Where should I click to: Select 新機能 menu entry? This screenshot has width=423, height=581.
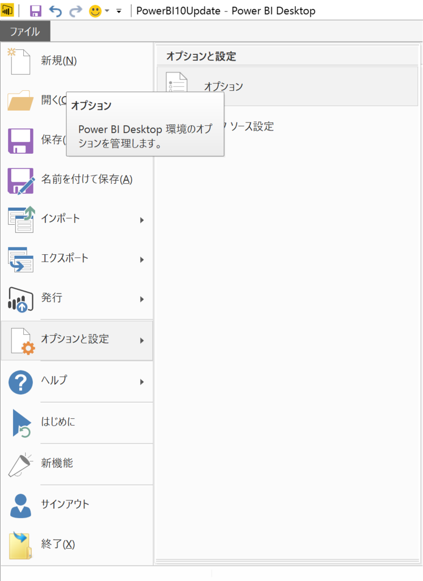57,463
